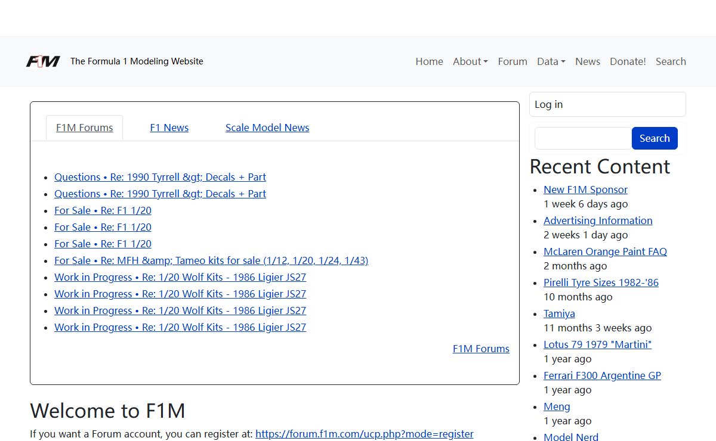Follow the F1M Forums link below list

(481, 349)
